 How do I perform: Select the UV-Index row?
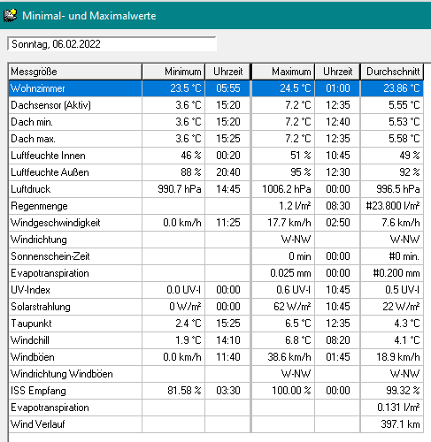pos(216,290)
